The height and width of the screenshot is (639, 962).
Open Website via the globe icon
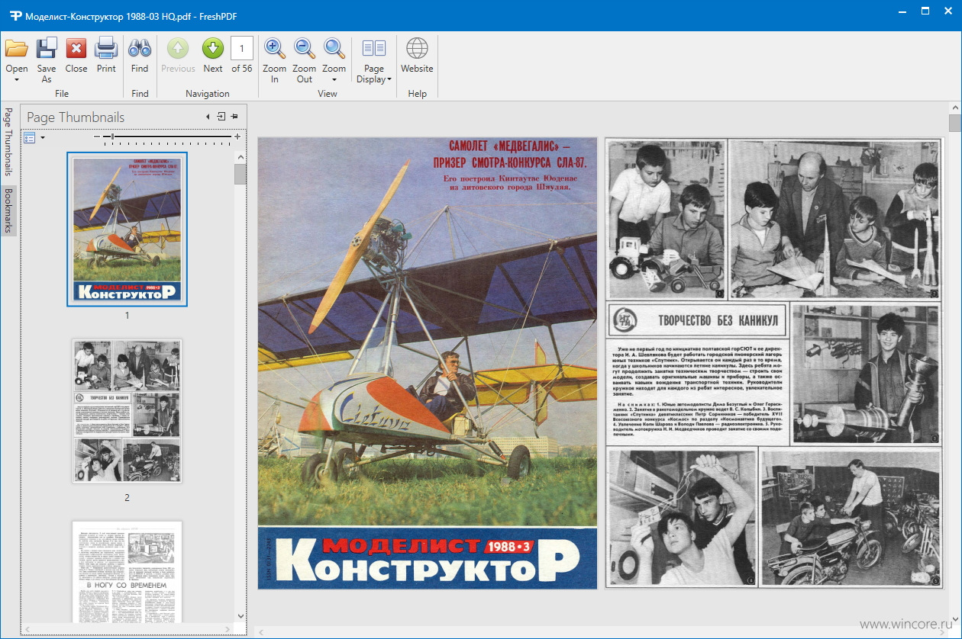tap(417, 49)
